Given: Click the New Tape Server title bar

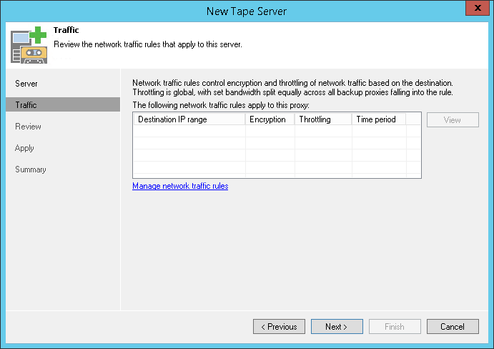Looking at the screenshot, I should [246, 11].
